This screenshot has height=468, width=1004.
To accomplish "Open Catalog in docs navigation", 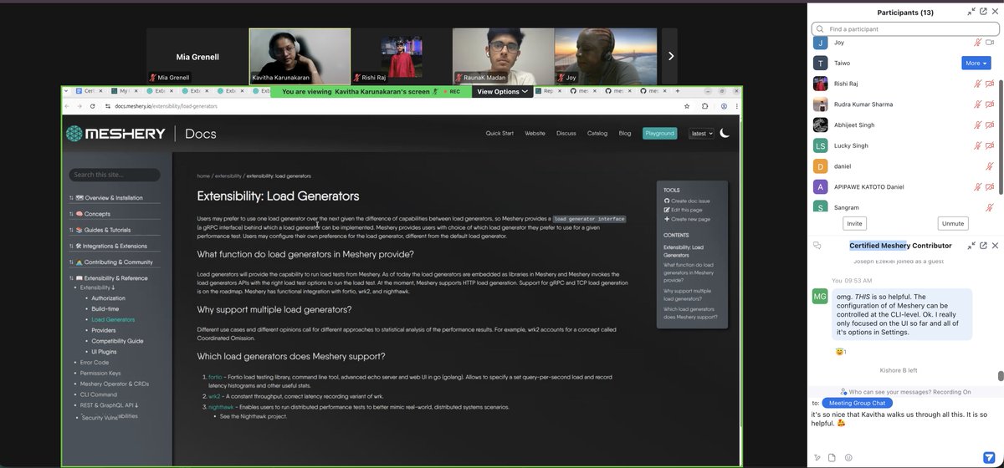I will tap(597, 133).
